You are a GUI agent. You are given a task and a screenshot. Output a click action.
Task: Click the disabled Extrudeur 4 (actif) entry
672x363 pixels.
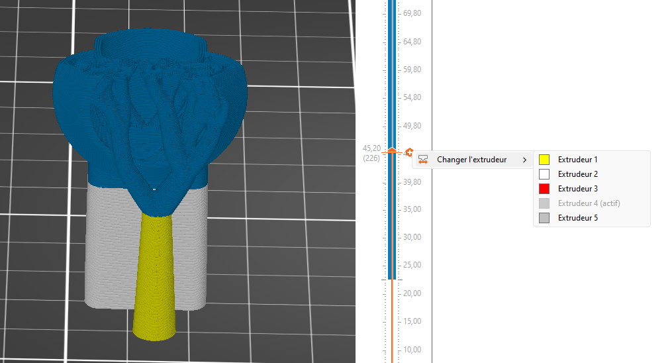[589, 203]
